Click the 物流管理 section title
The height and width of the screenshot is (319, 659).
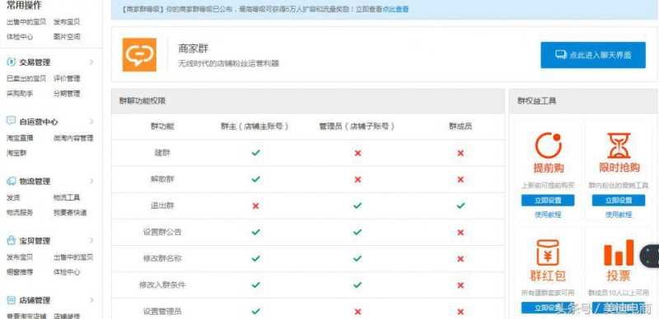click(x=35, y=181)
